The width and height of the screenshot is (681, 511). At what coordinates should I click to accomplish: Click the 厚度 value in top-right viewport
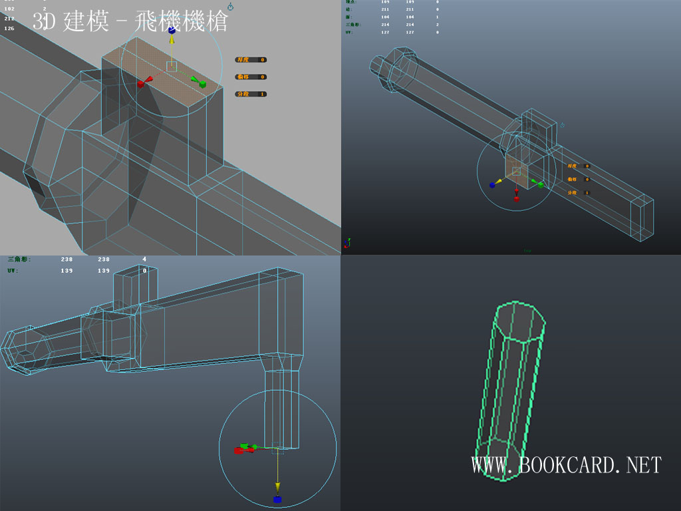(x=587, y=166)
